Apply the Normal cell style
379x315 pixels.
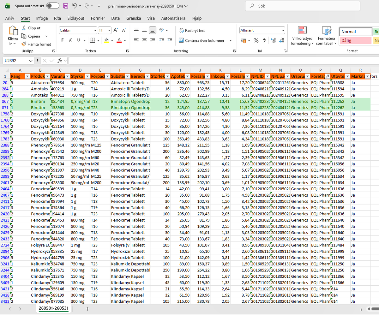pyautogui.click(x=356, y=32)
